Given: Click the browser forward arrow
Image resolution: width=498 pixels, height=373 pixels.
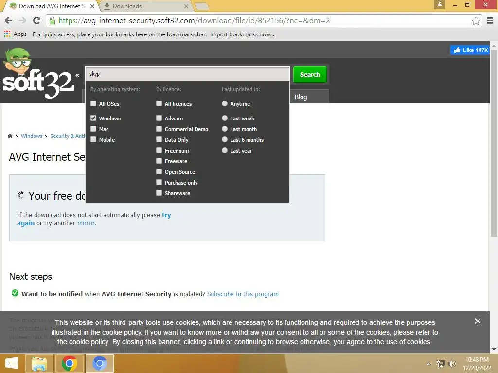Looking at the screenshot, I should pyautogui.click(x=22, y=21).
